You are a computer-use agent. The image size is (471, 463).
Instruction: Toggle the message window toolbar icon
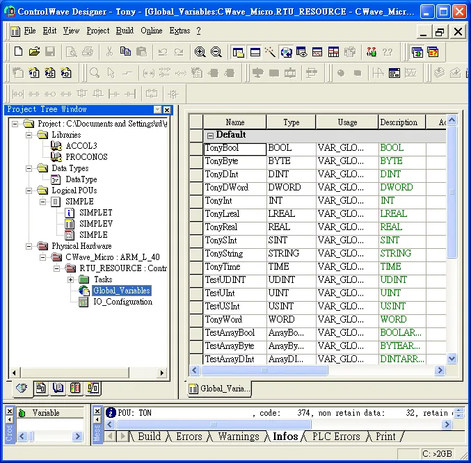coord(255,53)
